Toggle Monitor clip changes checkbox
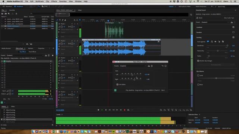239x134 pixels. coord(198,61)
